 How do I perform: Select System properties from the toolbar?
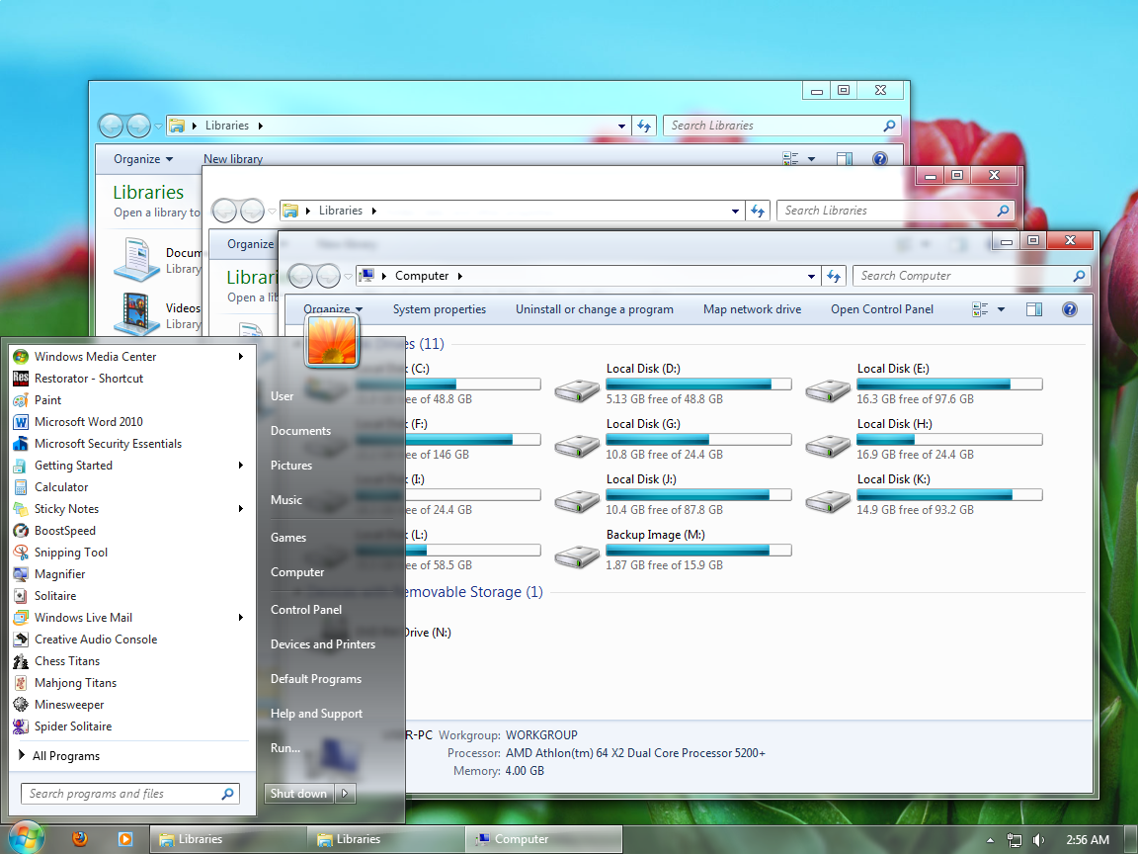coord(440,309)
